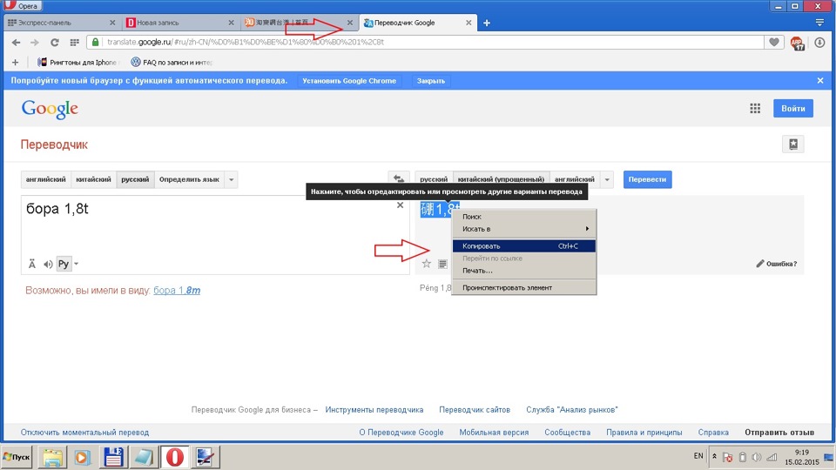
Task: Reload the page with the refresh icon
Action: point(54,42)
